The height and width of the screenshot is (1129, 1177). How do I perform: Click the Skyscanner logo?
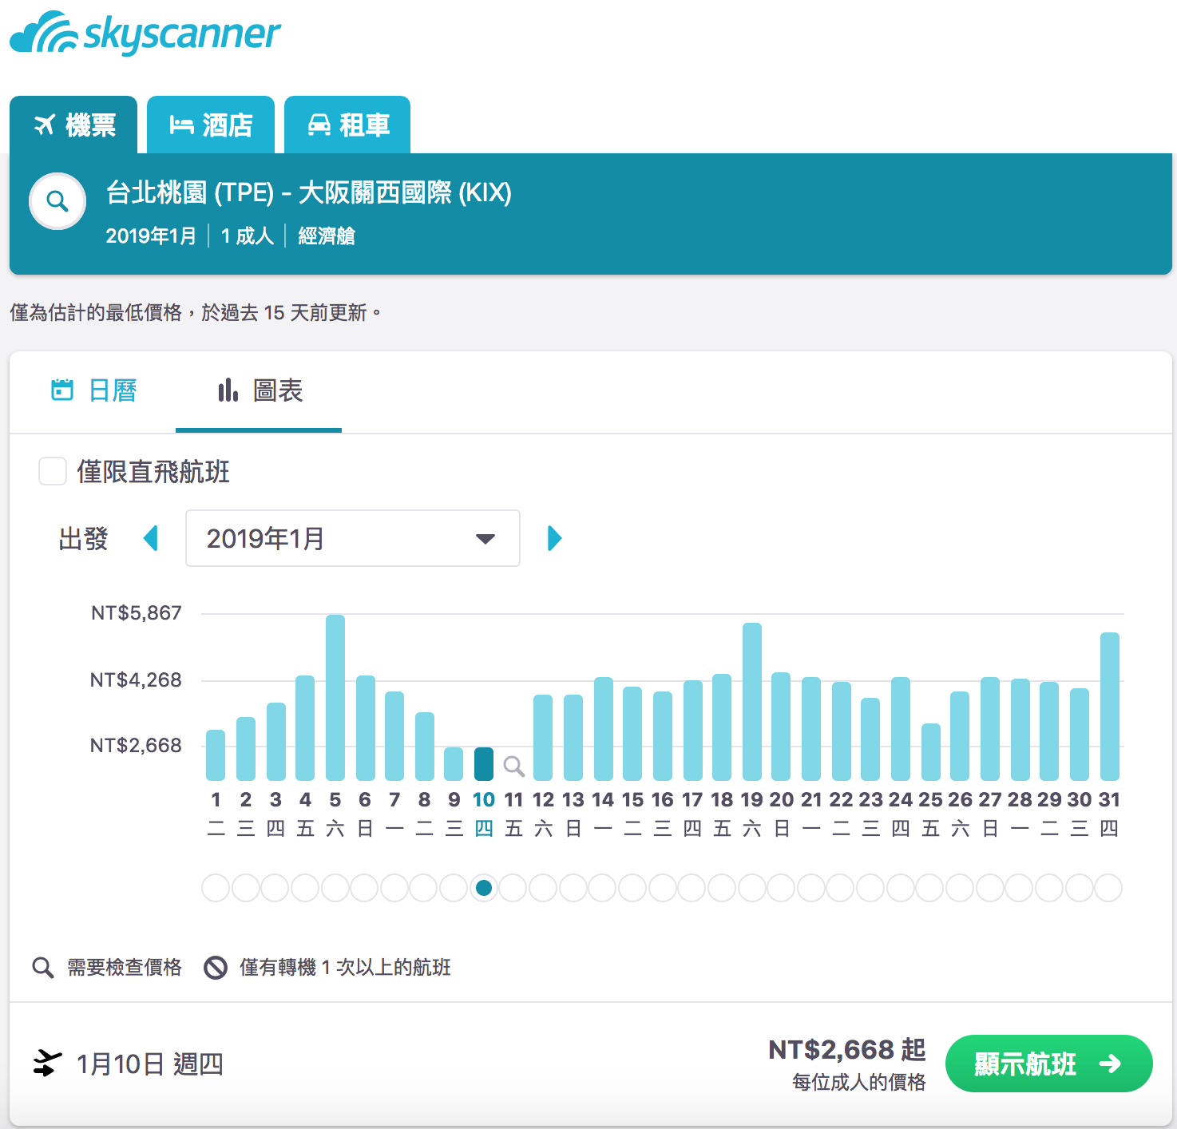[x=145, y=34]
